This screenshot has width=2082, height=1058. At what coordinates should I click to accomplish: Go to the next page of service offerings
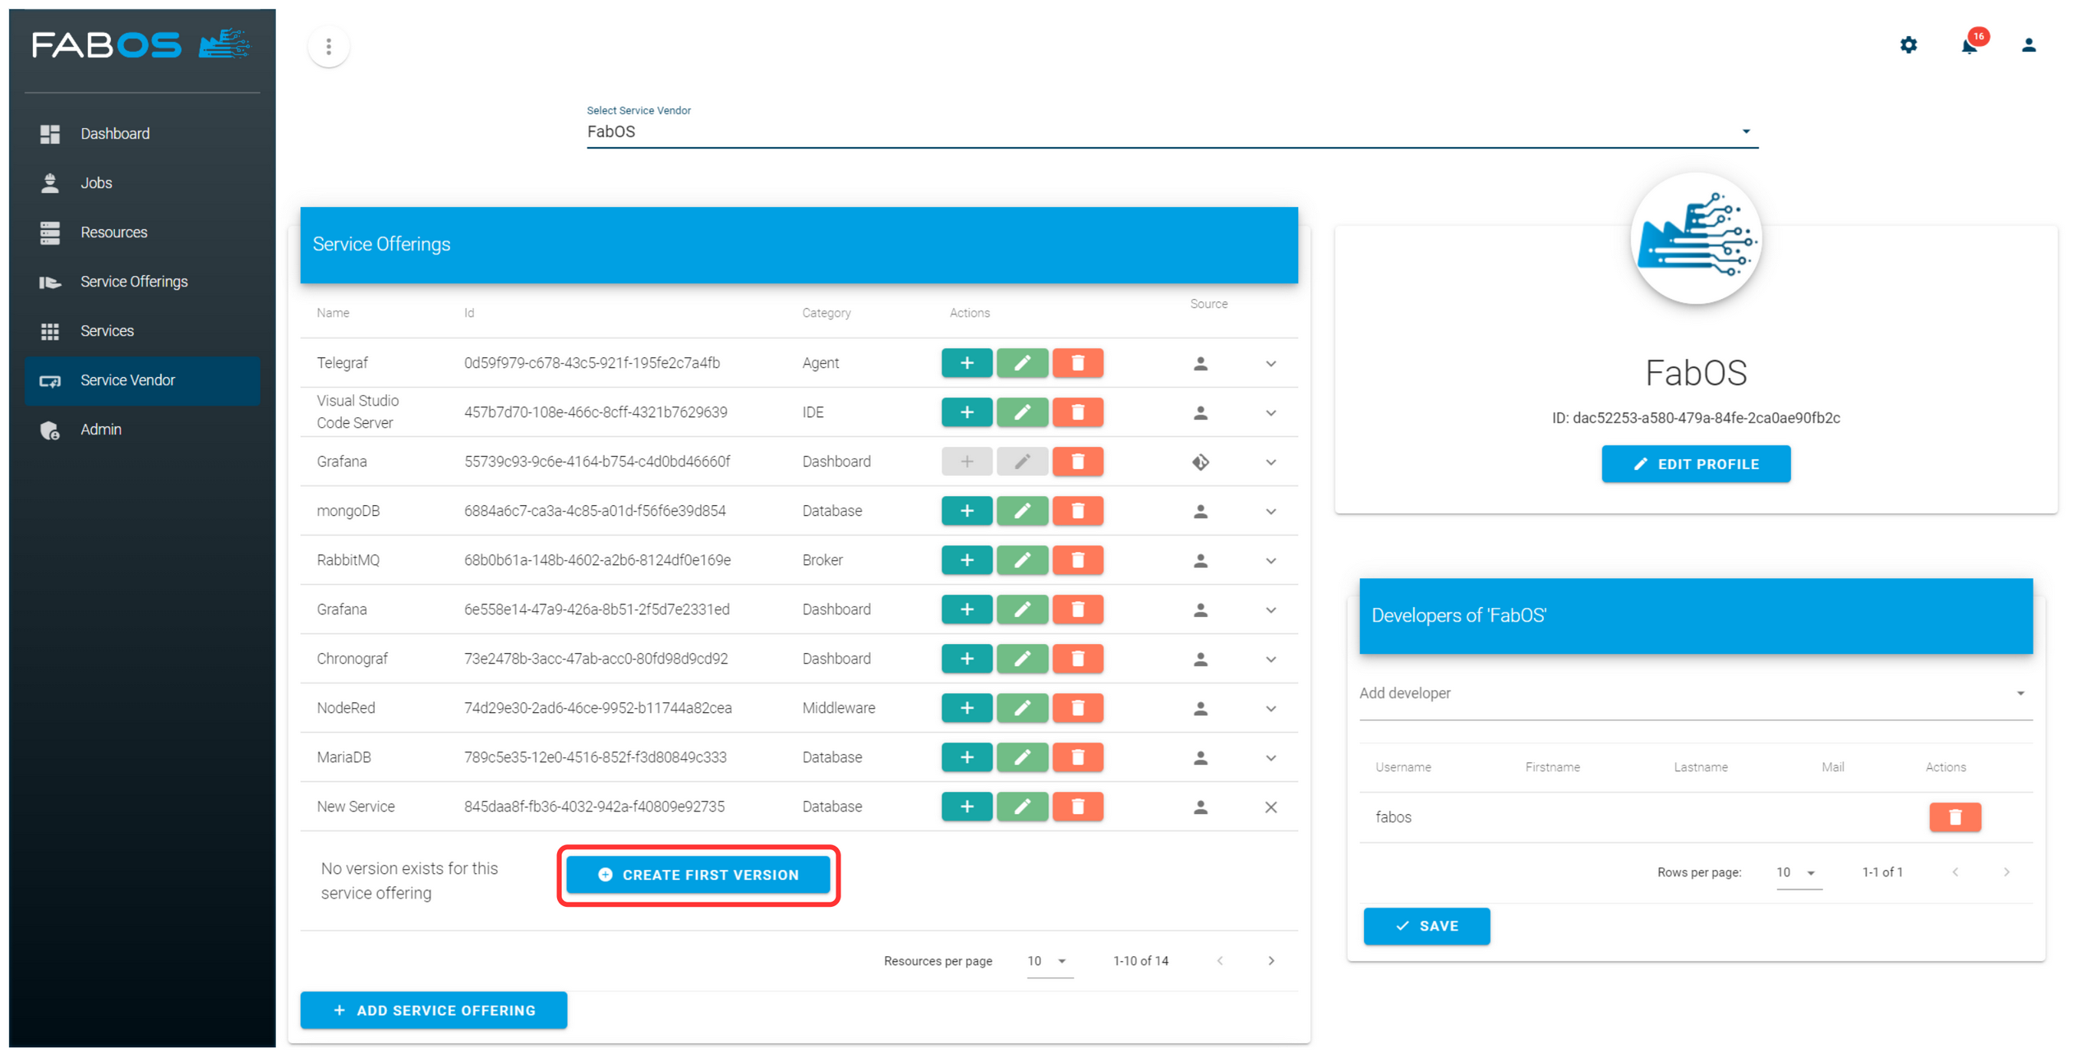click(1271, 960)
